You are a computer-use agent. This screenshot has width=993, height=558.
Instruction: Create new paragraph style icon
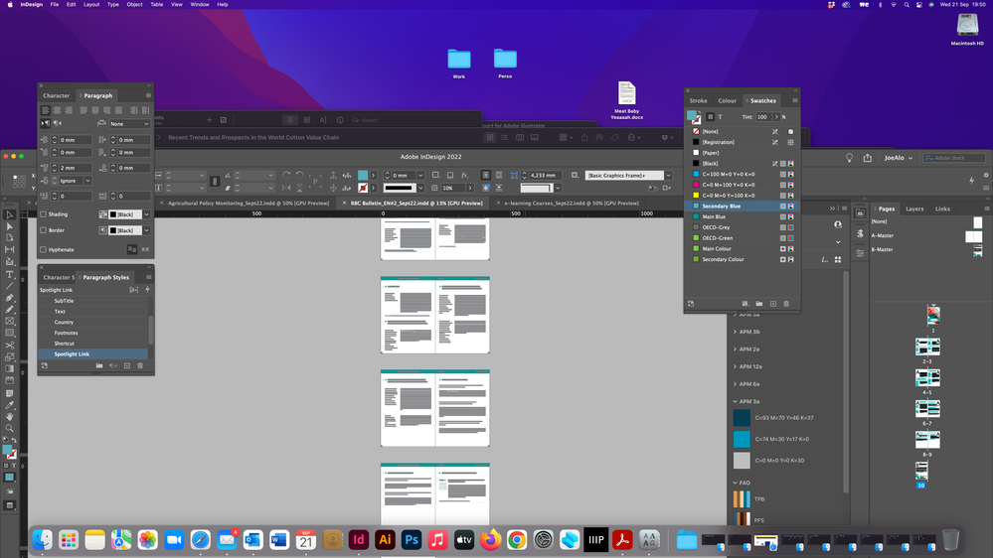127,365
